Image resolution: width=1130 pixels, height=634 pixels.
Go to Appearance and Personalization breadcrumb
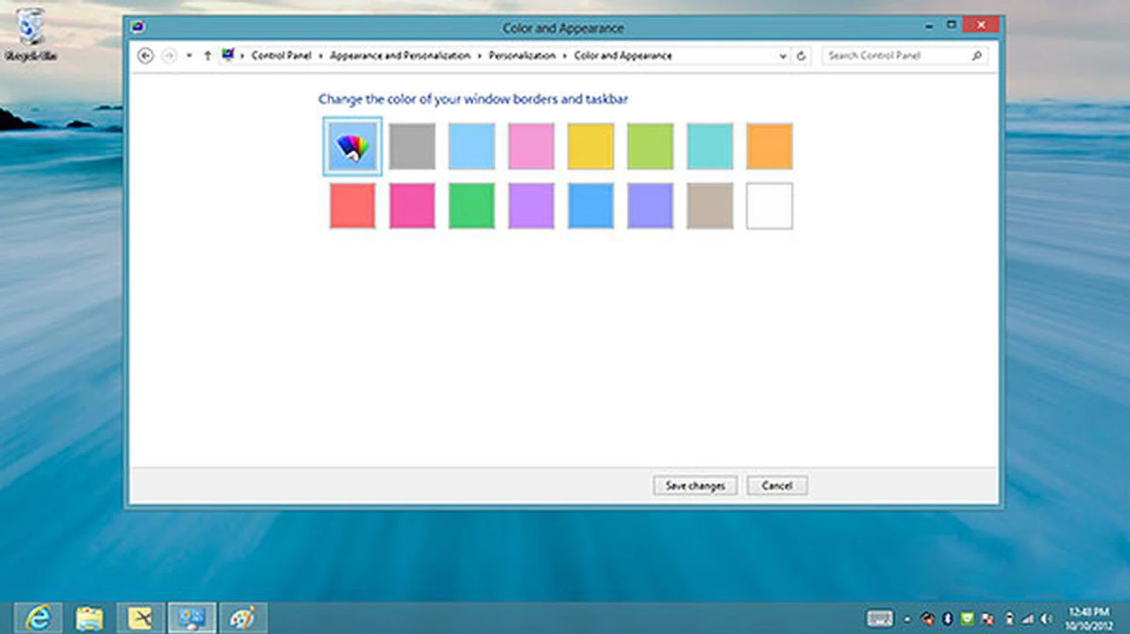pyautogui.click(x=400, y=56)
